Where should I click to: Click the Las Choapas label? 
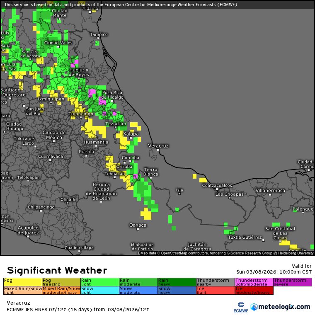[x=230, y=194]
